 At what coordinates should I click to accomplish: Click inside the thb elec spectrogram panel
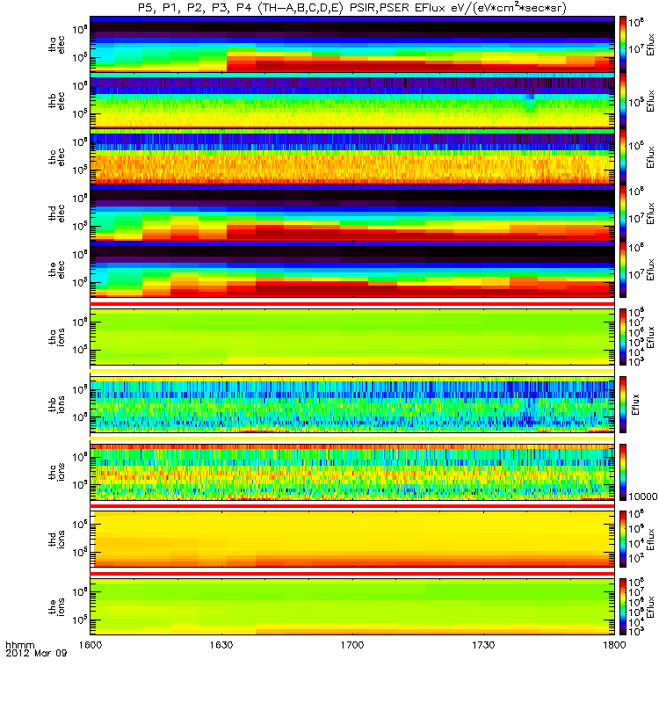pyautogui.click(x=352, y=101)
